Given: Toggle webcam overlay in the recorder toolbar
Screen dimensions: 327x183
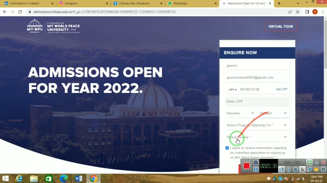Looking at the screenshot, I should point(295,169).
